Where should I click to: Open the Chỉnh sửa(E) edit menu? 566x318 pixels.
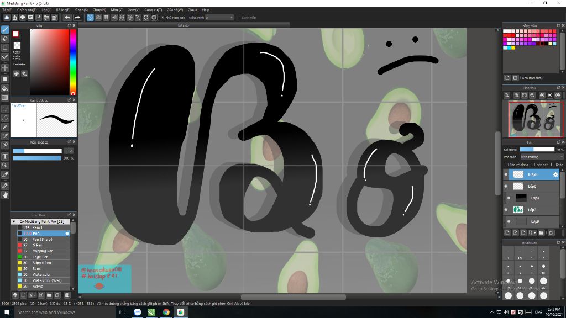coord(27,10)
